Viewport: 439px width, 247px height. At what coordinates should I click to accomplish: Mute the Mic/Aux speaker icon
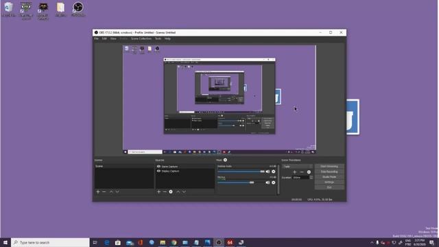point(268,183)
